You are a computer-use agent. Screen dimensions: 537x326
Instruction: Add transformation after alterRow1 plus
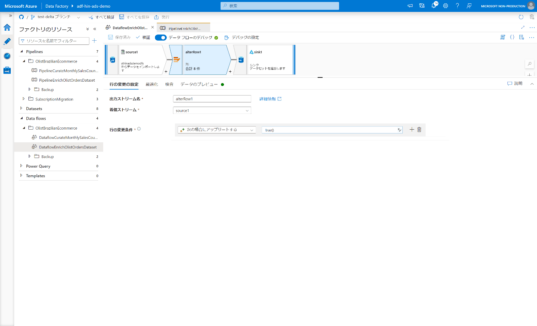[x=230, y=71]
